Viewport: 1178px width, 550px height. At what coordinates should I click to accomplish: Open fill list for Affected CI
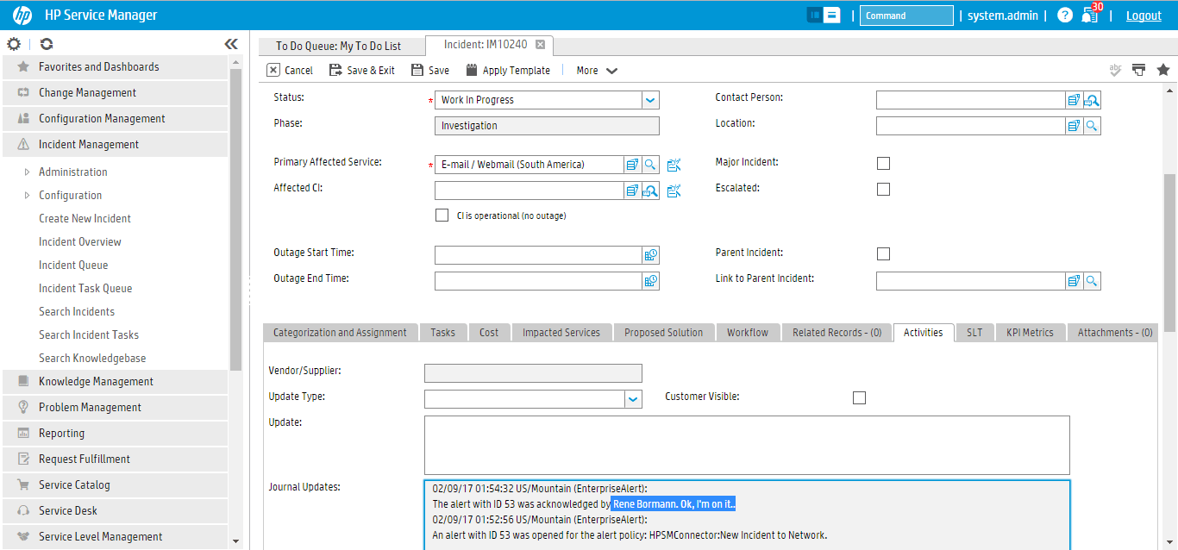pyautogui.click(x=633, y=191)
